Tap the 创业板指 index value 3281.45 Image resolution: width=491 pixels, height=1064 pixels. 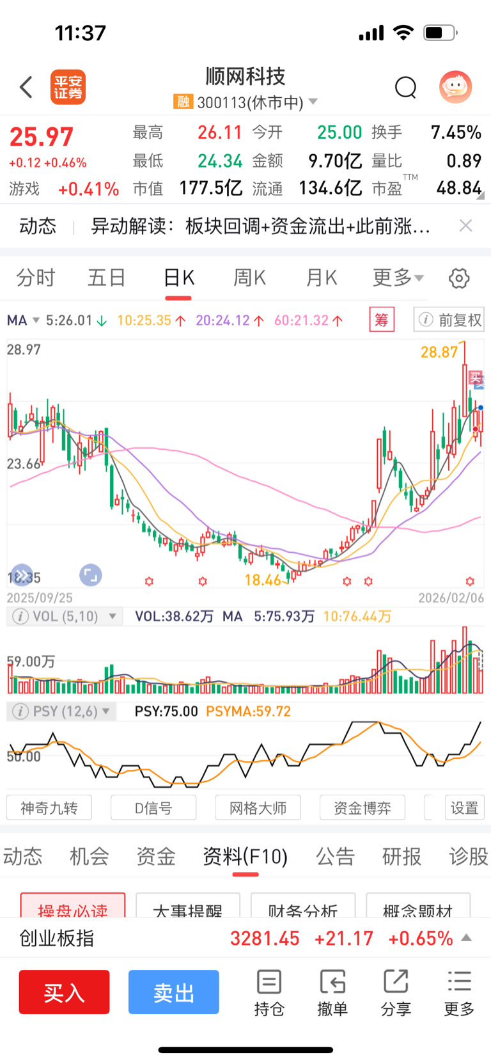point(265,939)
